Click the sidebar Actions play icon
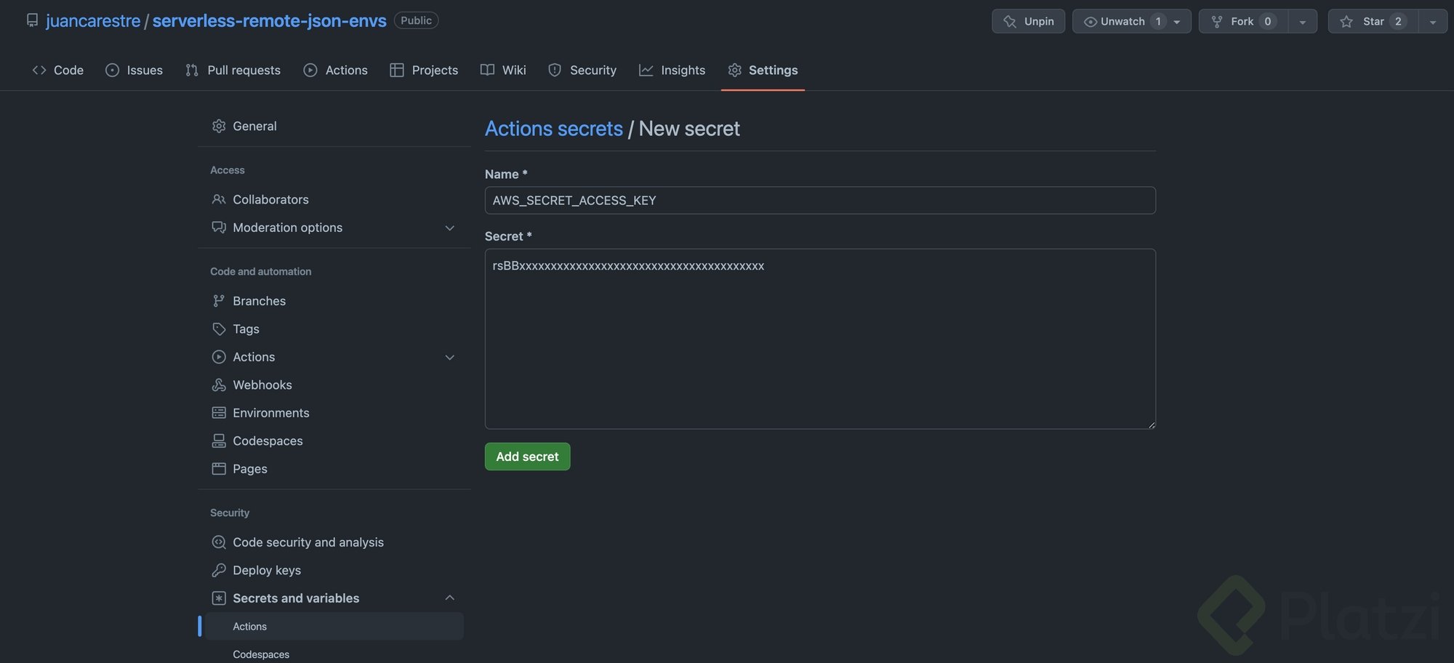Viewport: 1454px width, 663px height. pyautogui.click(x=219, y=357)
